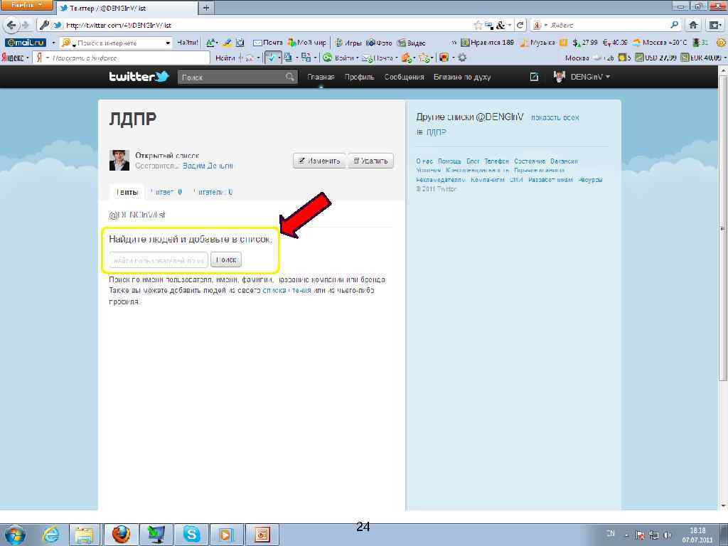The image size is (728, 546).
Task: Open Игры in Mail.ru toolbar
Action: (x=348, y=43)
